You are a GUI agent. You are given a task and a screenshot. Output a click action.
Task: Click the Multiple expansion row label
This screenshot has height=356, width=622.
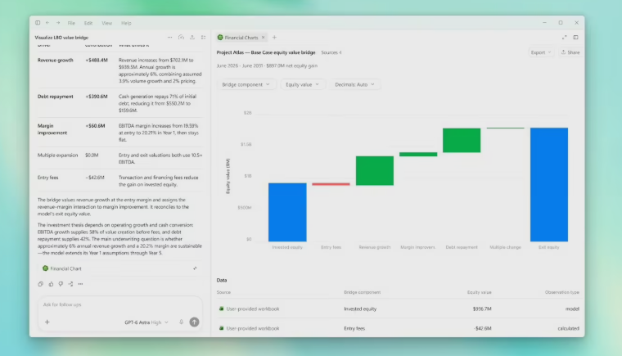(57, 155)
